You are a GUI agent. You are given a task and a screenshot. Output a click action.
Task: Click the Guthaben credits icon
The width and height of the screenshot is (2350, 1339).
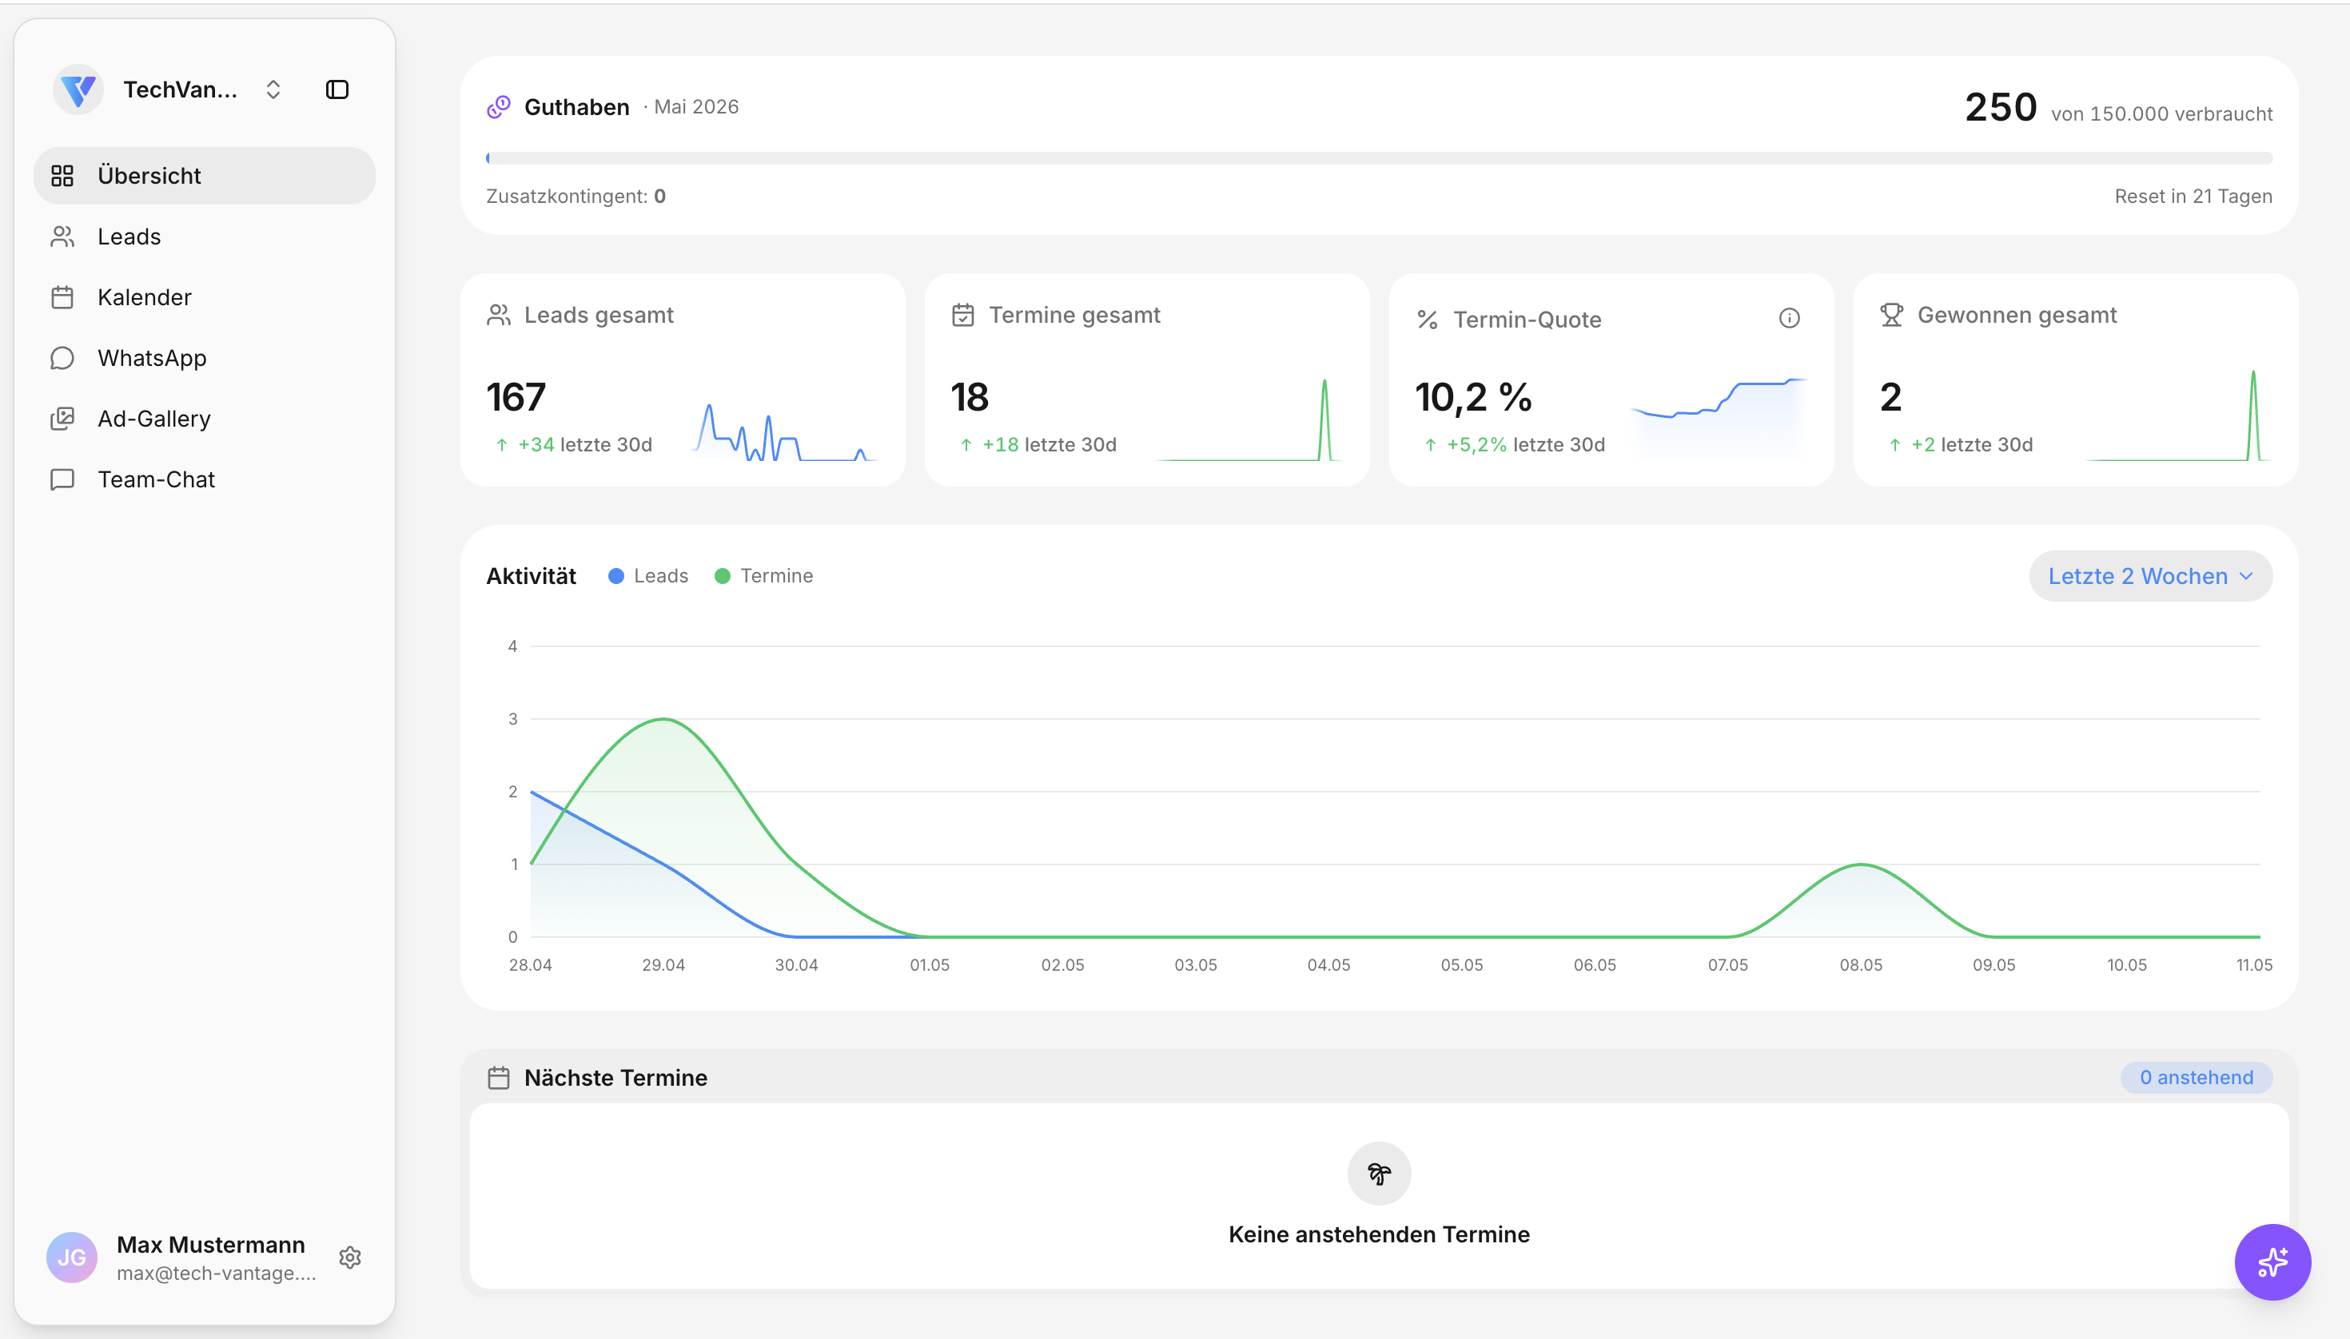click(x=499, y=107)
